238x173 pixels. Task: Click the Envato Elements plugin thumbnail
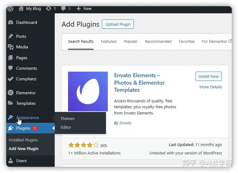click(x=88, y=91)
